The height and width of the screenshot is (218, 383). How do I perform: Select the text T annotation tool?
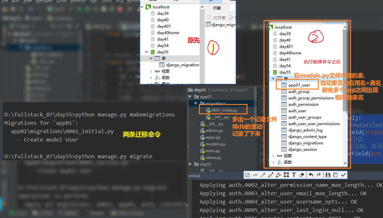pos(294,175)
